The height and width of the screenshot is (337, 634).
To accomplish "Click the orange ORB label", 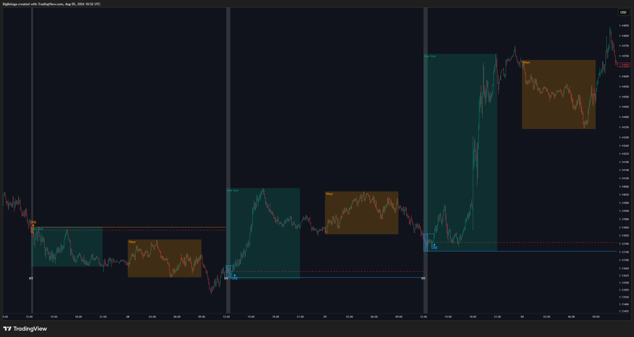I will pos(33,222).
